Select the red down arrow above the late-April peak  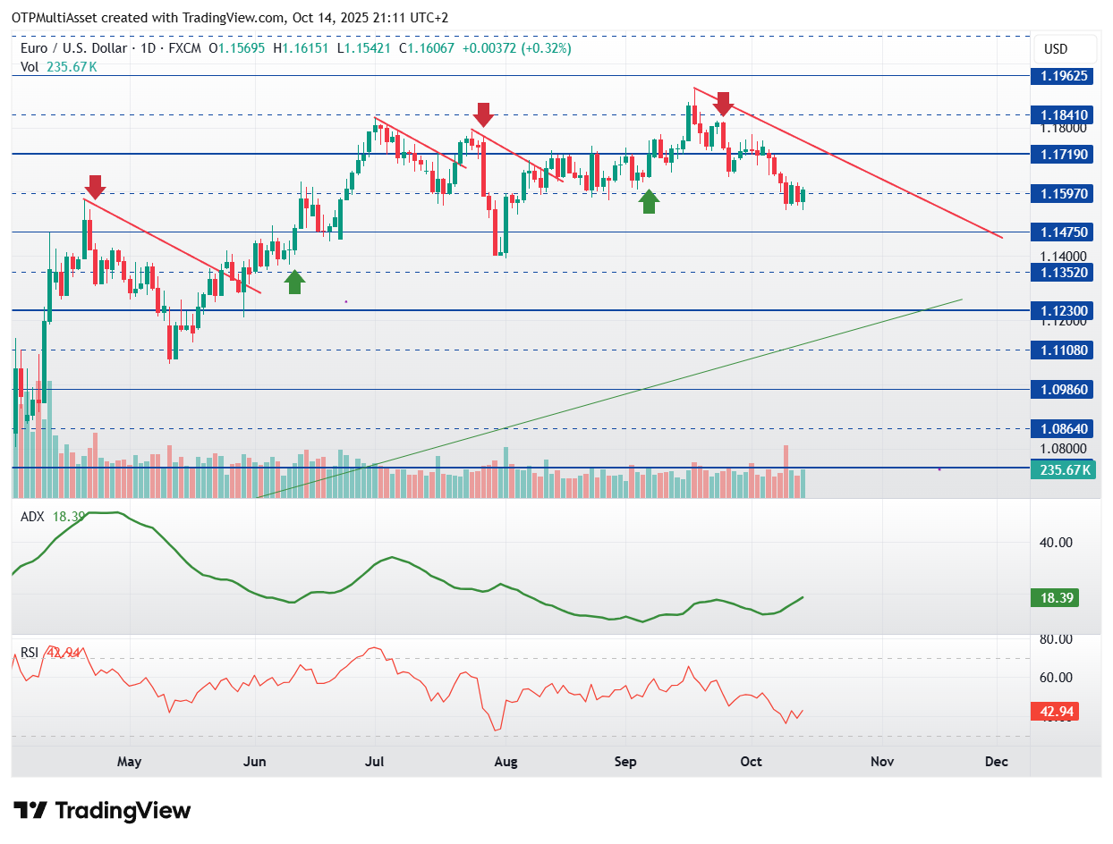[96, 186]
